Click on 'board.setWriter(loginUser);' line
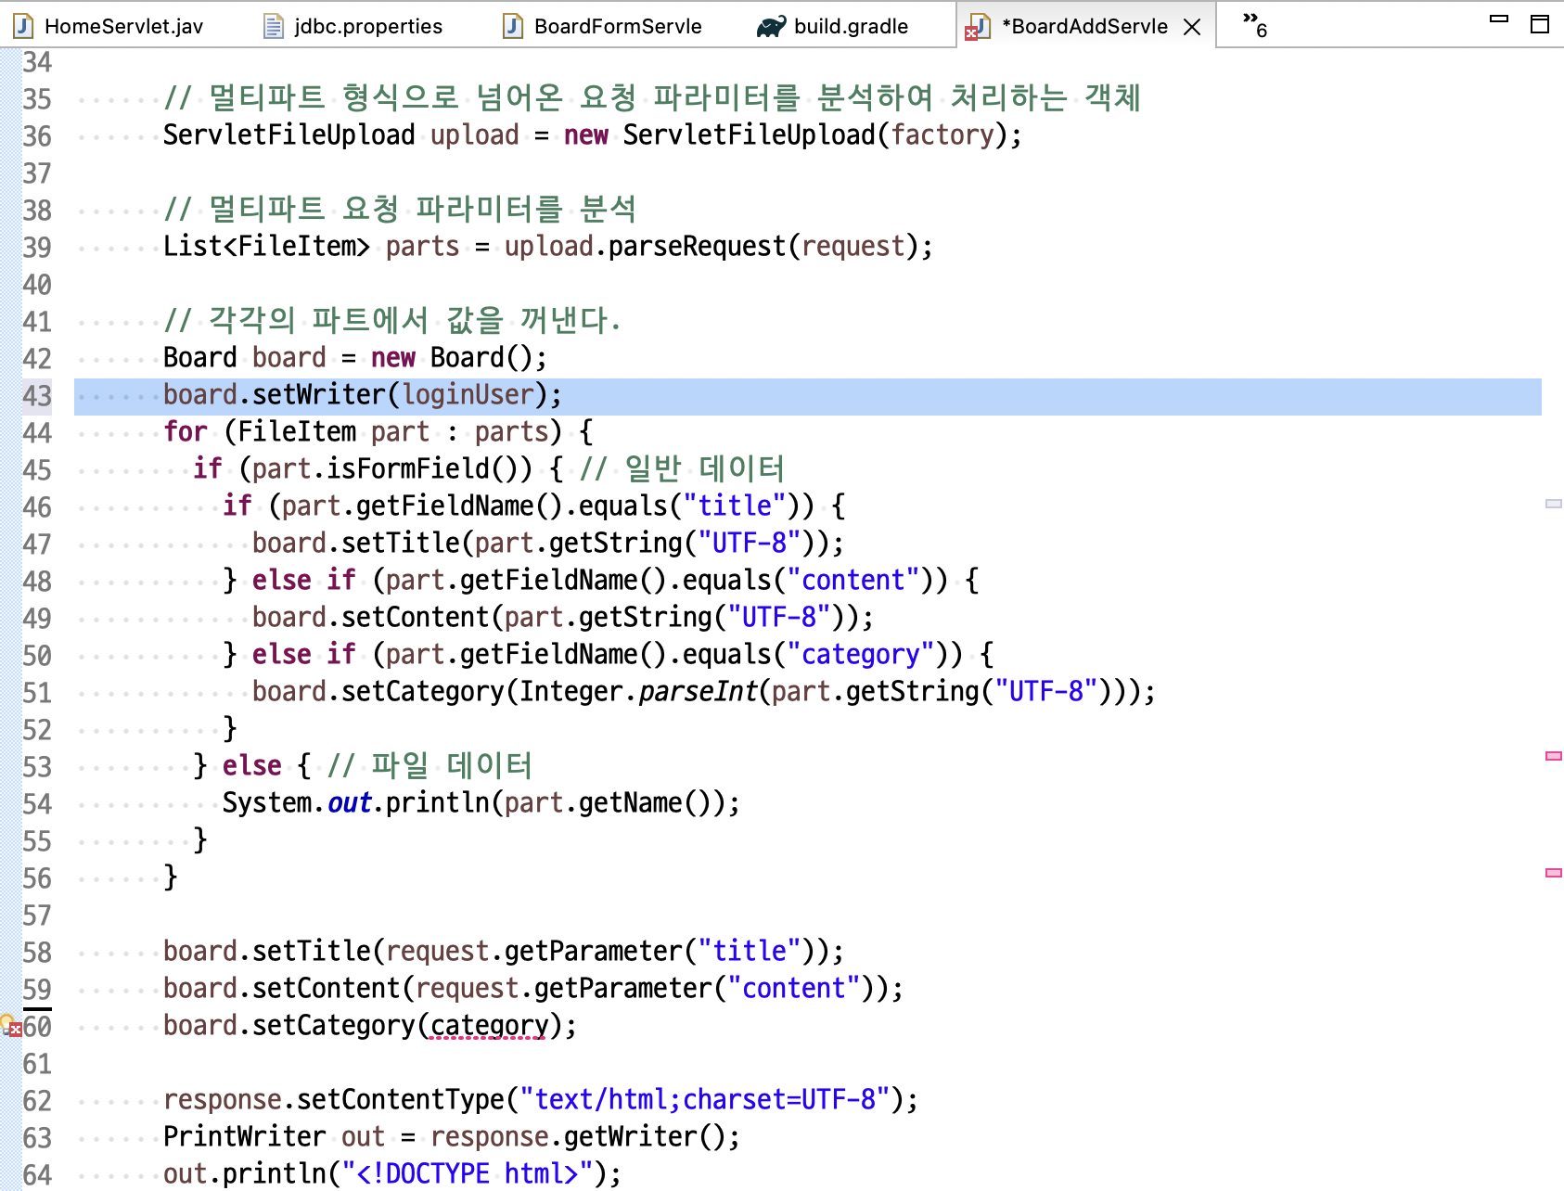Viewport: 1564px width, 1191px height. [x=363, y=395]
